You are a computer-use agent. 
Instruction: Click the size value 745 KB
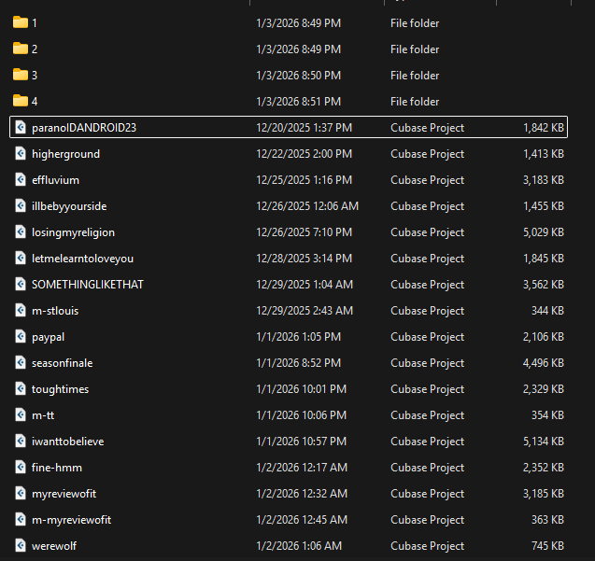point(547,546)
